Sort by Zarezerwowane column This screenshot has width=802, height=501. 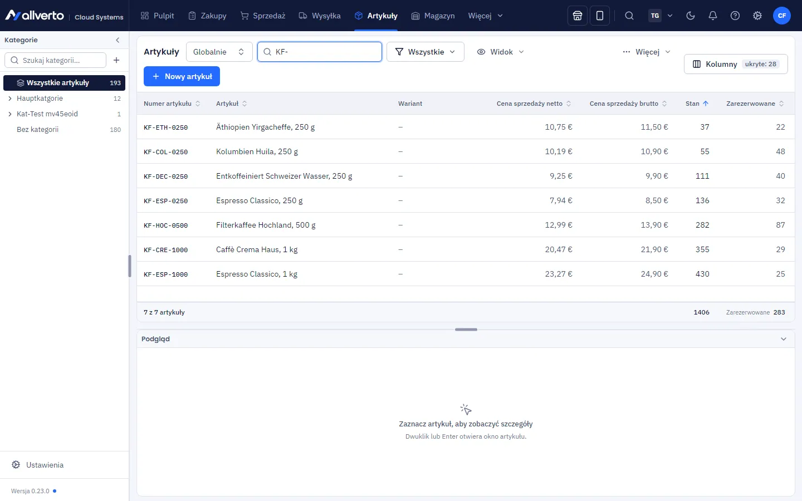click(755, 104)
